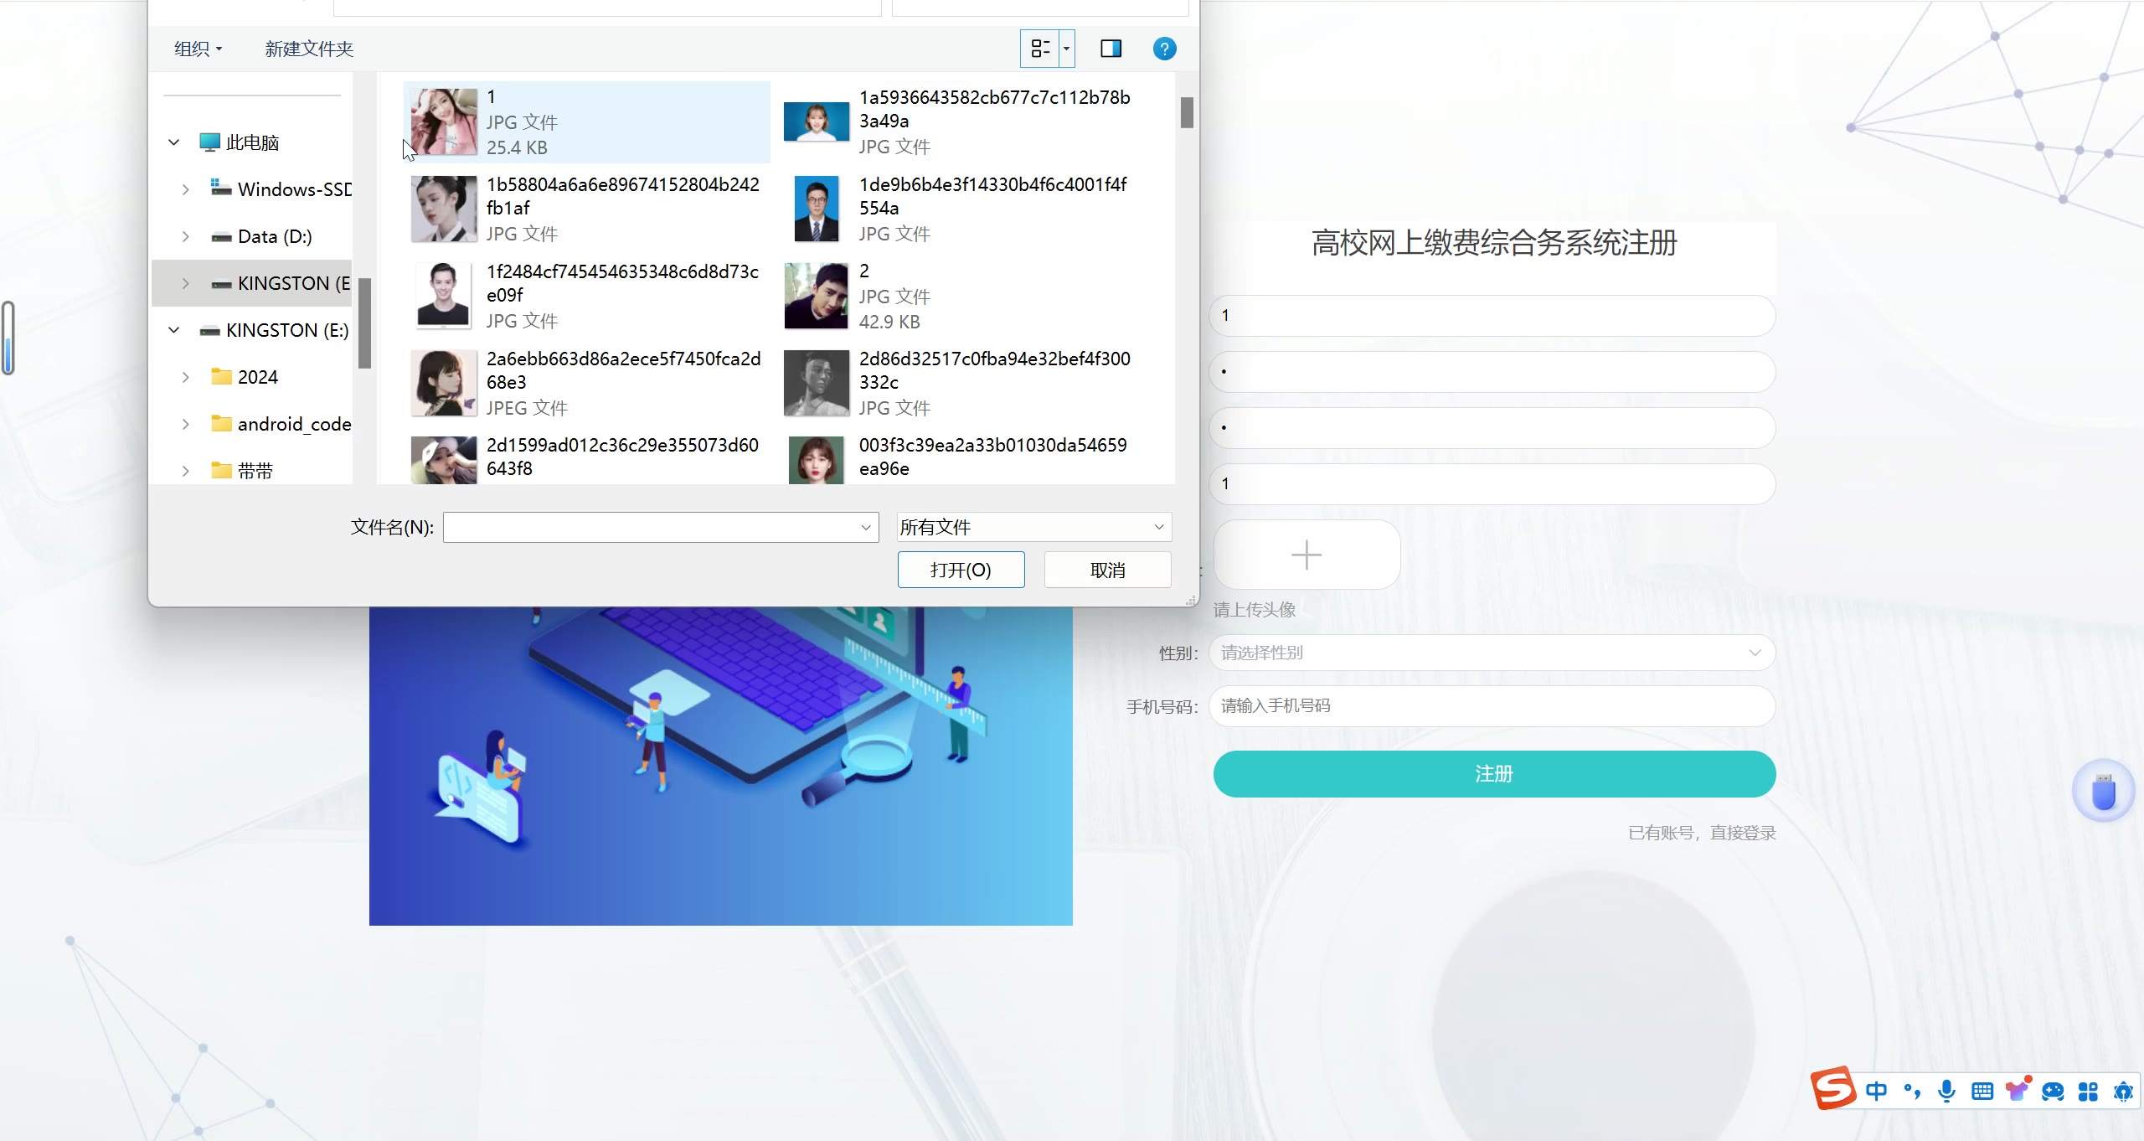Click the game controller icon in IME bar
This screenshot has height=1141, width=2144.
coord(2053,1091)
